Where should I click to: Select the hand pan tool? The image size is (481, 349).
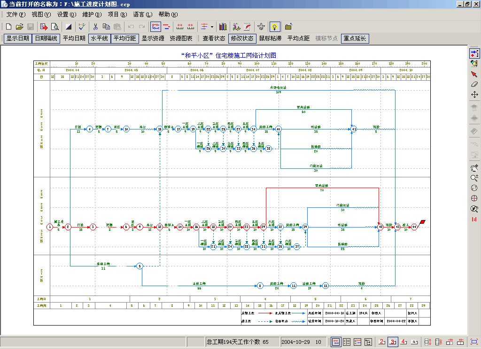474,167
